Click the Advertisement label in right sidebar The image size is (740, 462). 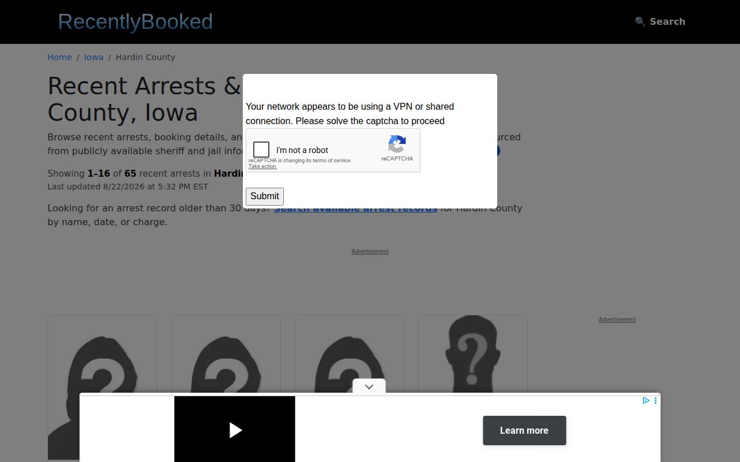[x=617, y=319]
